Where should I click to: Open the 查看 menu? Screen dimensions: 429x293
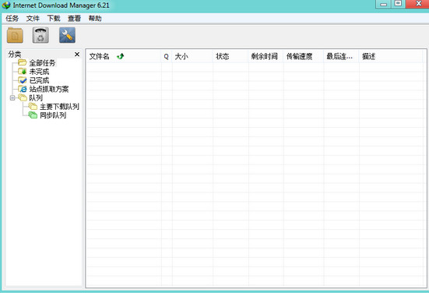pyautogui.click(x=75, y=19)
